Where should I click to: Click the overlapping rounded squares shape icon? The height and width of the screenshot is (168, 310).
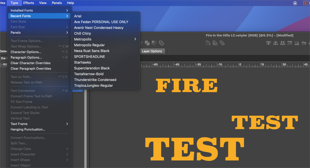(x=161, y=43)
